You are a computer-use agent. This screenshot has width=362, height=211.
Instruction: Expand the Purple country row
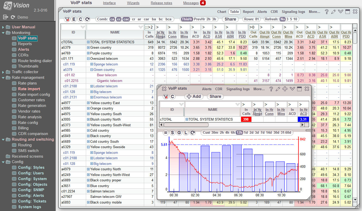pyautogui.click(x=88, y=53)
